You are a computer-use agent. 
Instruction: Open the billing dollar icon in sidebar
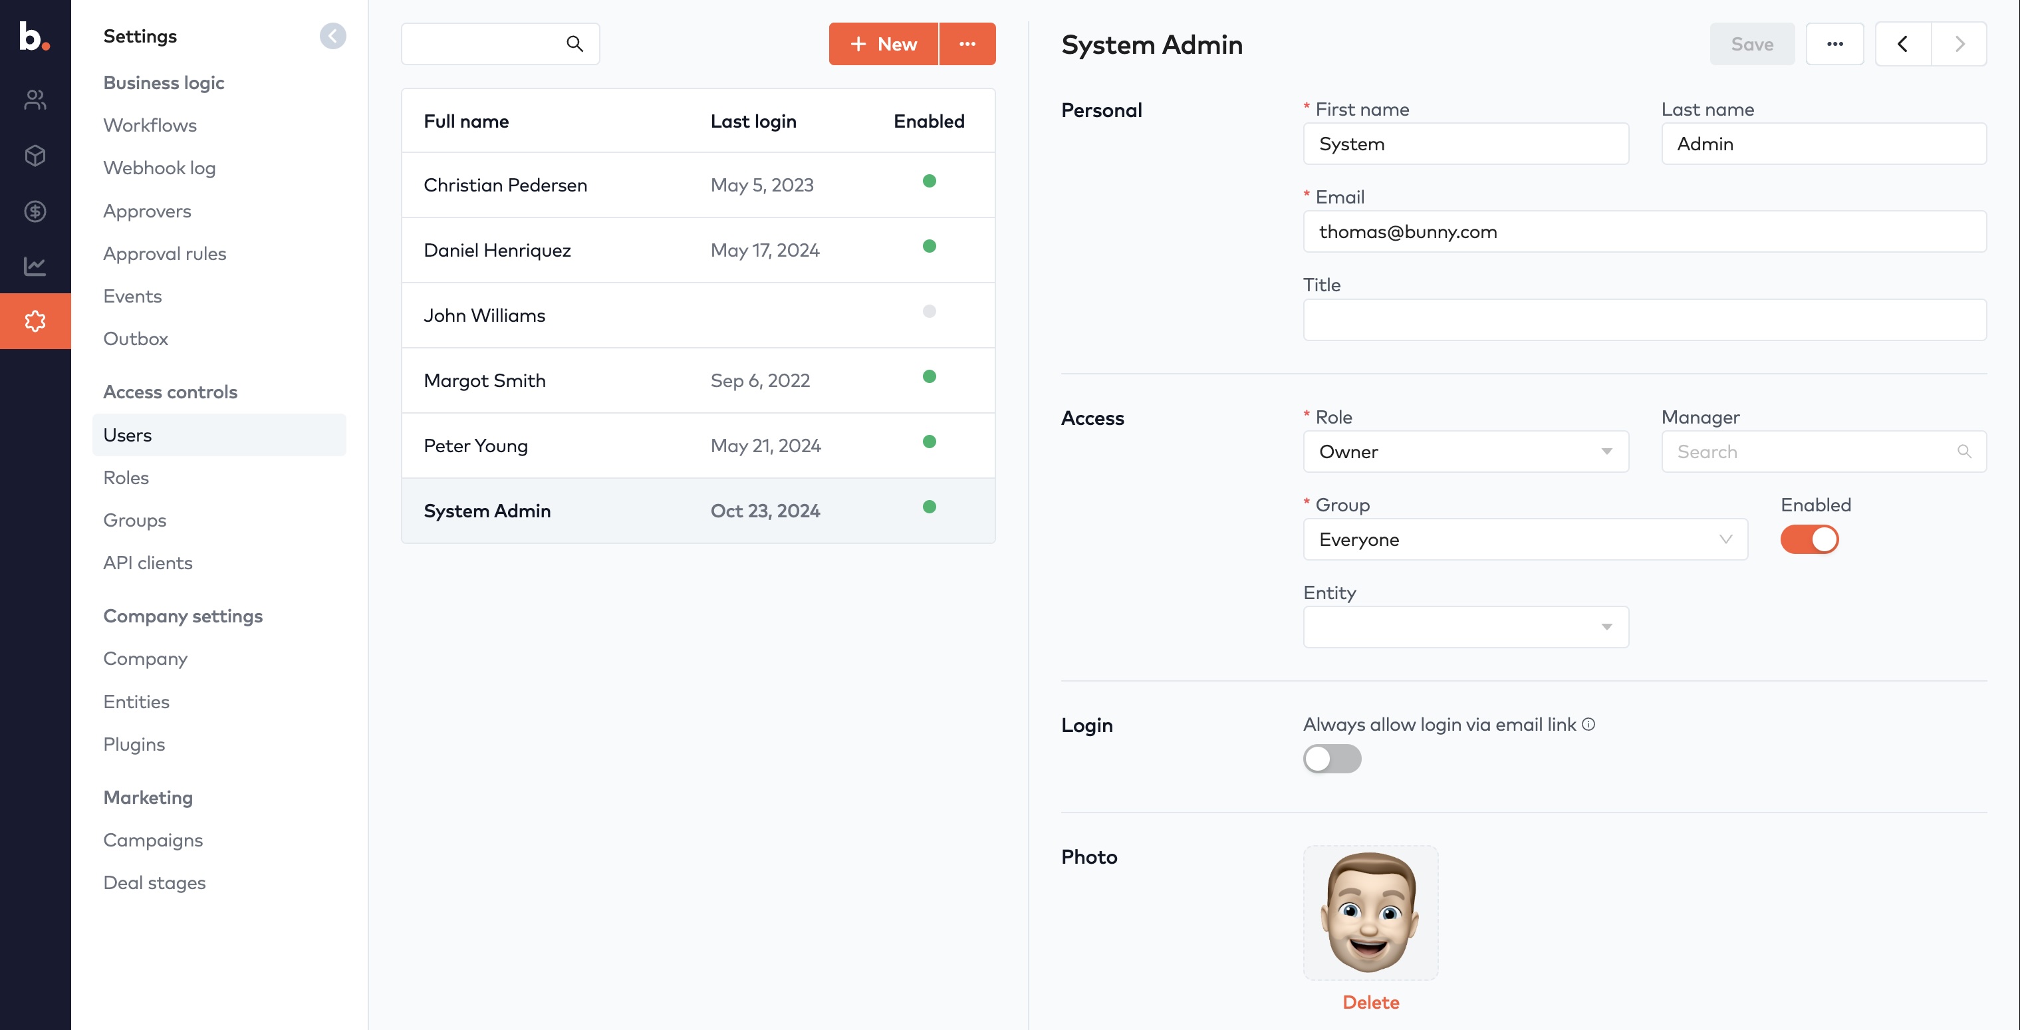[35, 211]
